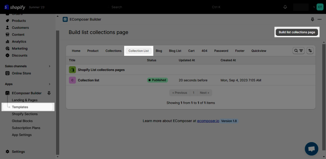Click the Version 1.8 badge

[x=229, y=121]
